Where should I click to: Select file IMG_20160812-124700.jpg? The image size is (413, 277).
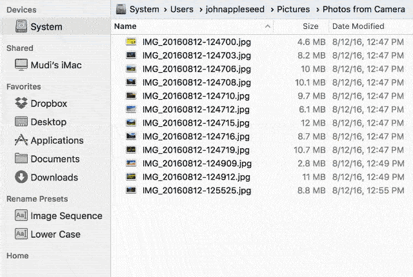pos(196,42)
